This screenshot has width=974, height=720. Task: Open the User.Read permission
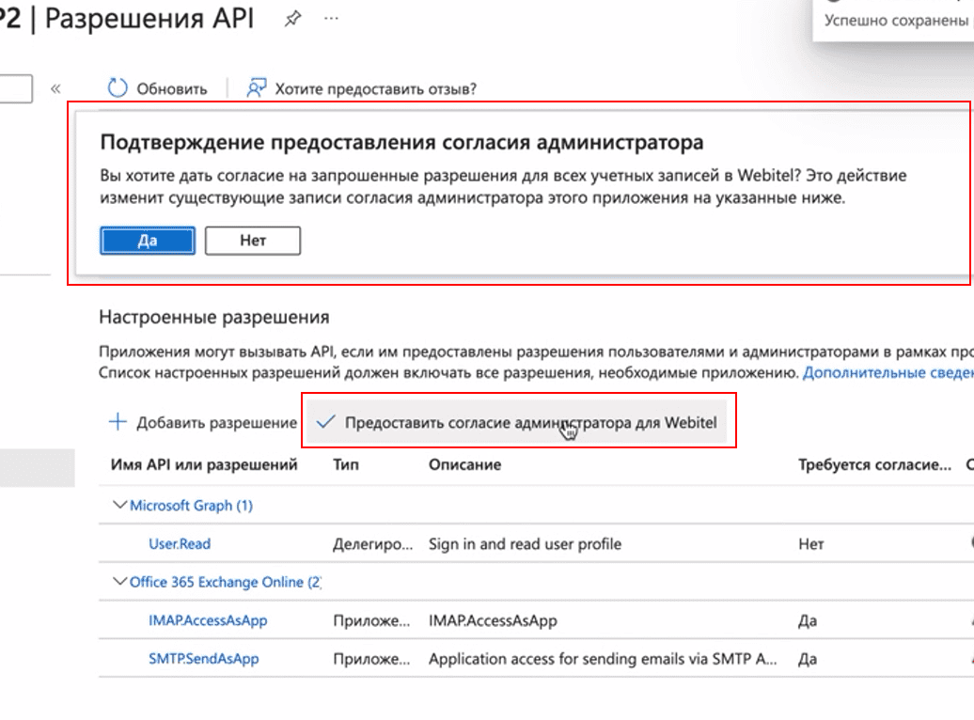click(x=180, y=544)
